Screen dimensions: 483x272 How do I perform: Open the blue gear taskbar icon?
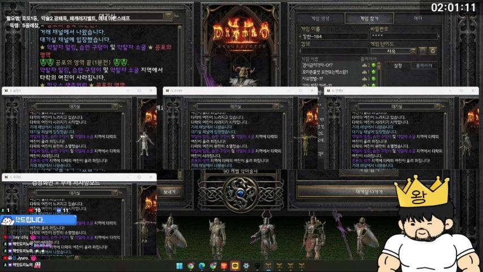[246, 266]
